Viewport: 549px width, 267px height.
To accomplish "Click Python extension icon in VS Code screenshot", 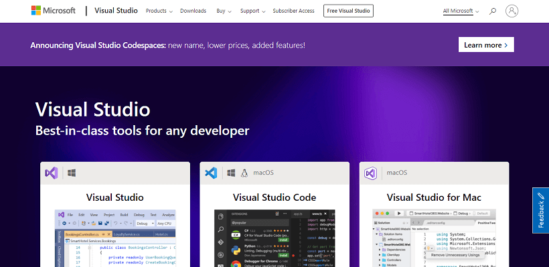I will tap(236, 250).
